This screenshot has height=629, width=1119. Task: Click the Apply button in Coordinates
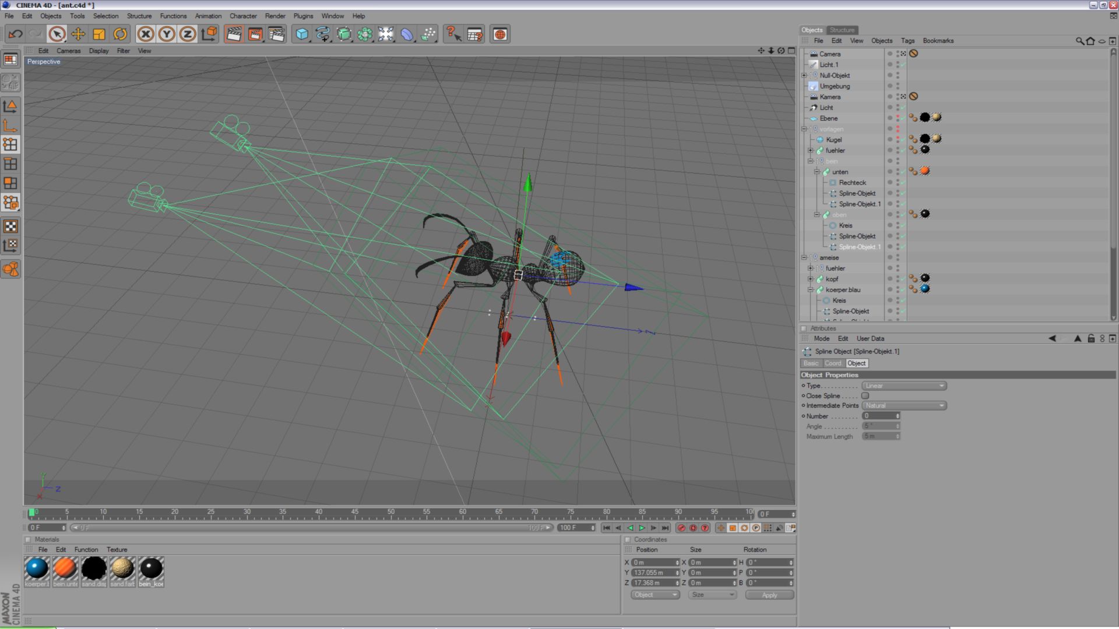point(769,595)
